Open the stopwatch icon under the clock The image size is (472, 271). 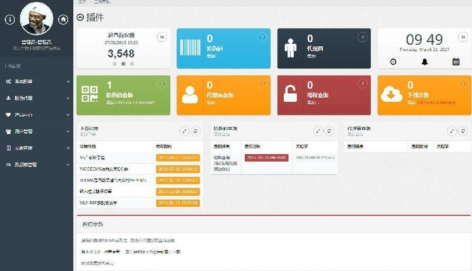393,62
